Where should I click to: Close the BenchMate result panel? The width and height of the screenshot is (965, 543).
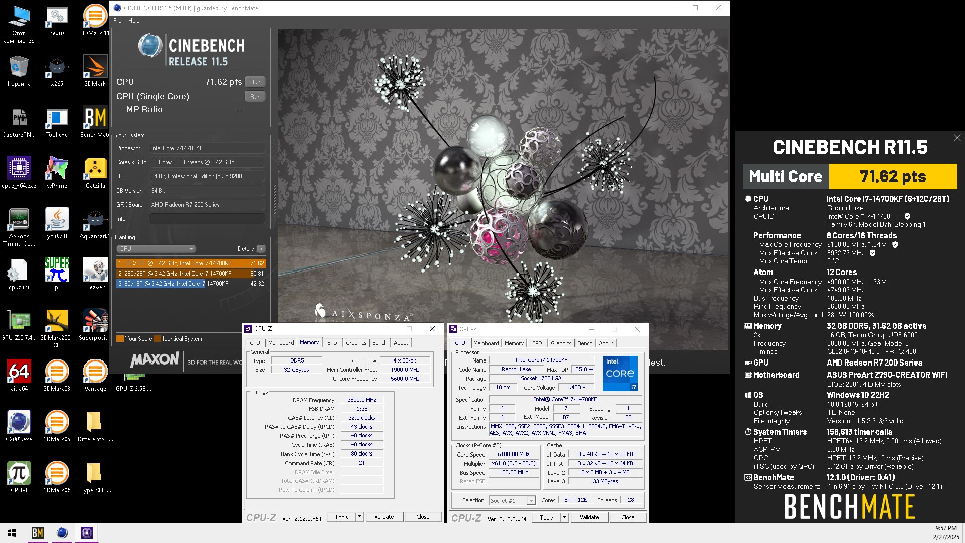pyautogui.click(x=957, y=138)
